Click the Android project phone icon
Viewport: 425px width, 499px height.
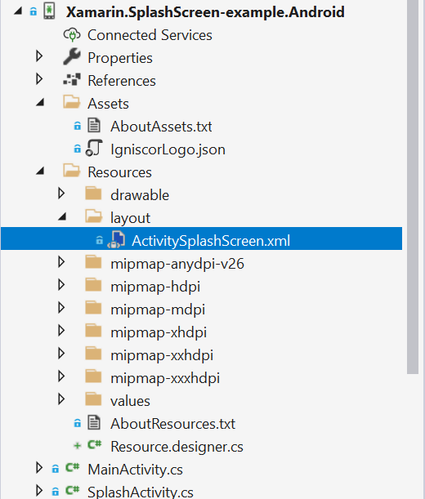click(49, 11)
